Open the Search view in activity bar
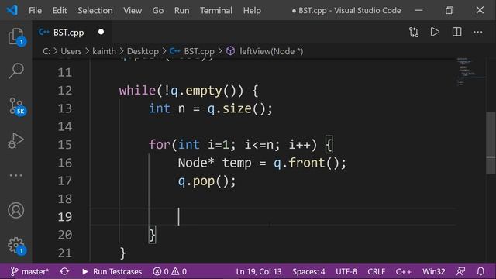 pyautogui.click(x=15, y=71)
